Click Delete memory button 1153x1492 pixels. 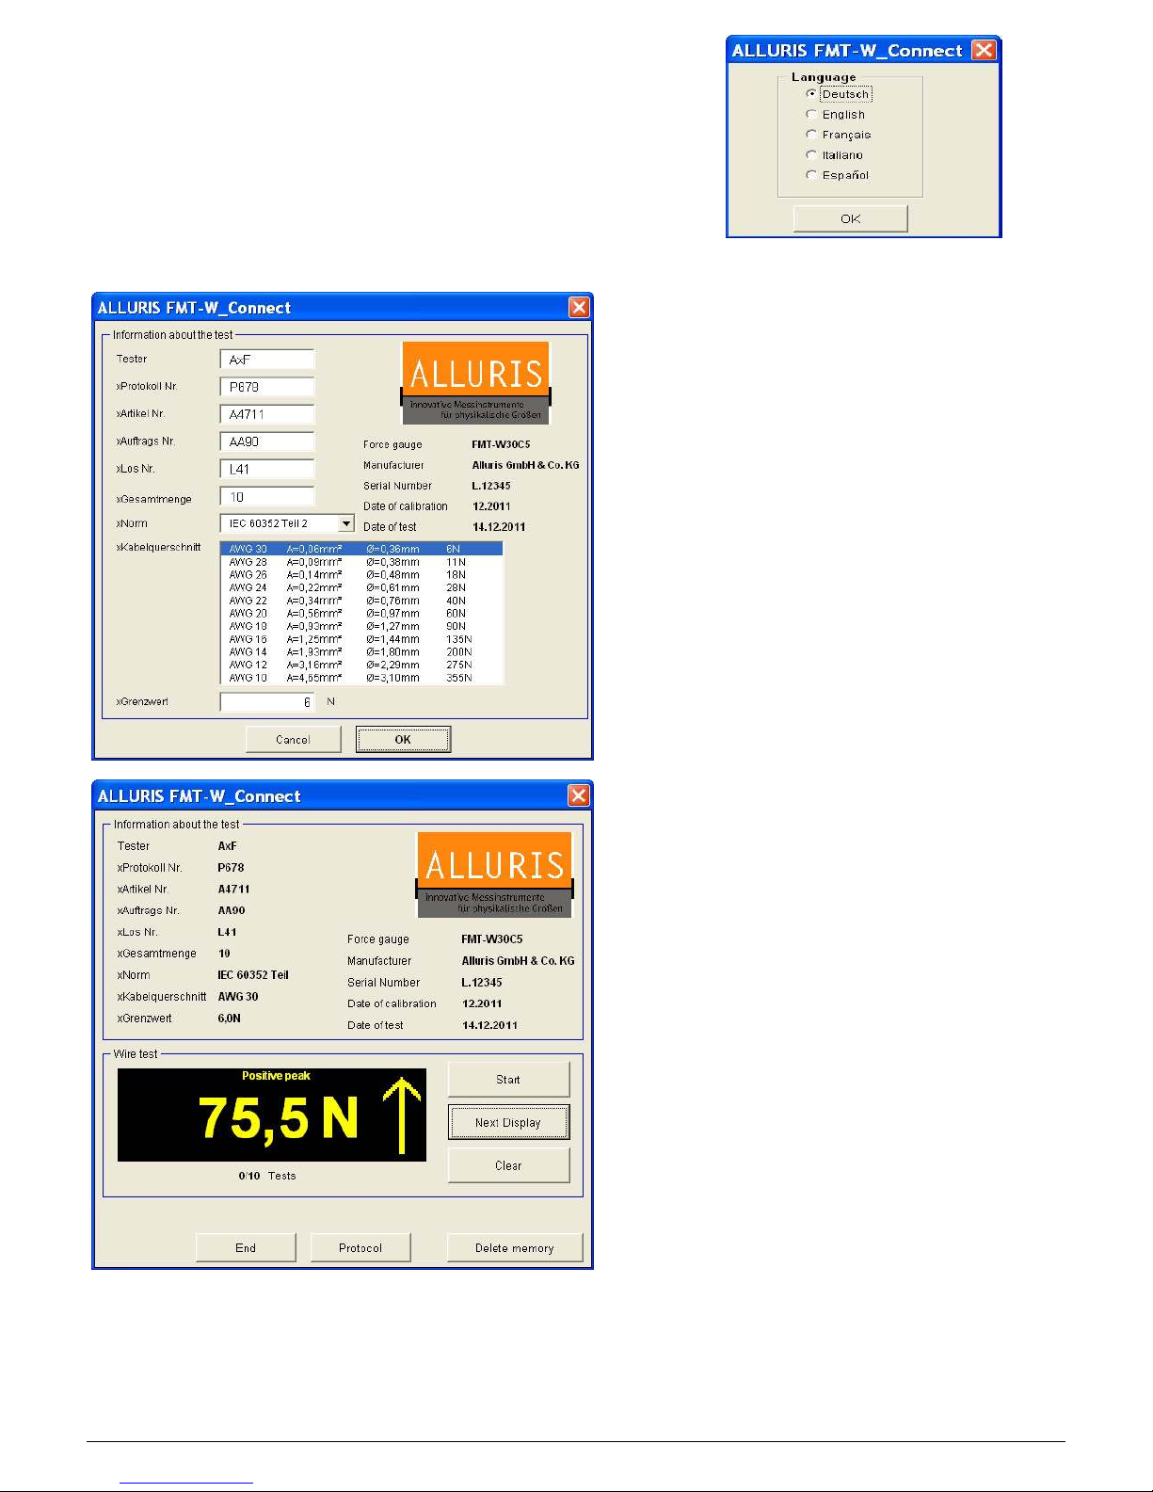tap(515, 1248)
